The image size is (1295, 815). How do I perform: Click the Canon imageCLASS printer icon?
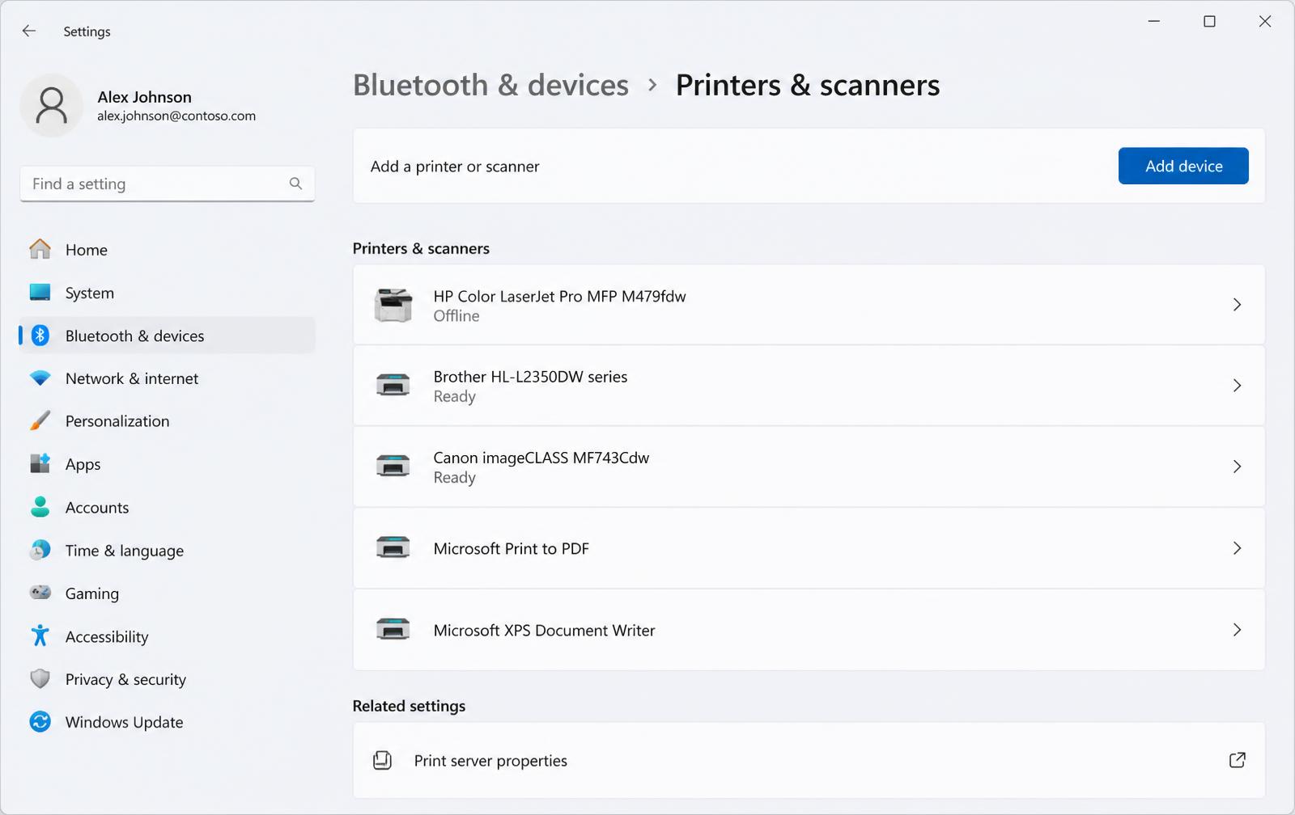[393, 467]
